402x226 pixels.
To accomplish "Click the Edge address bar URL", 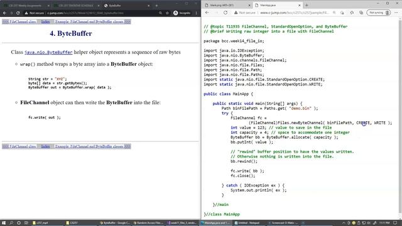I will pyautogui.click(x=295, y=13).
